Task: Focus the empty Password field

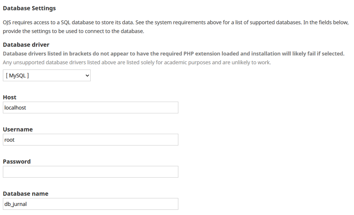Action: click(x=90, y=172)
